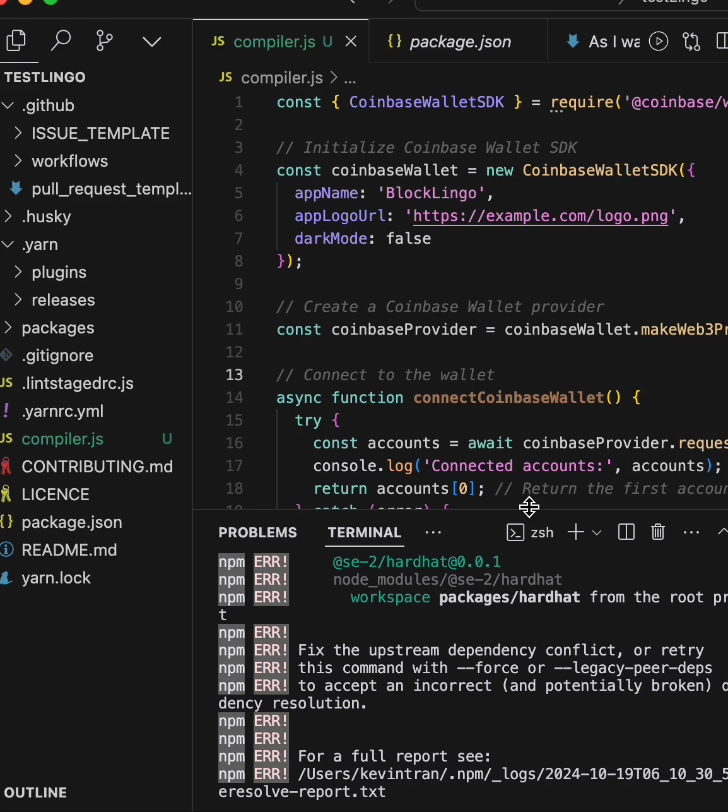Image resolution: width=728 pixels, height=812 pixels.
Task: Click 'darkMode: false' on line 7
Action: coord(363,239)
